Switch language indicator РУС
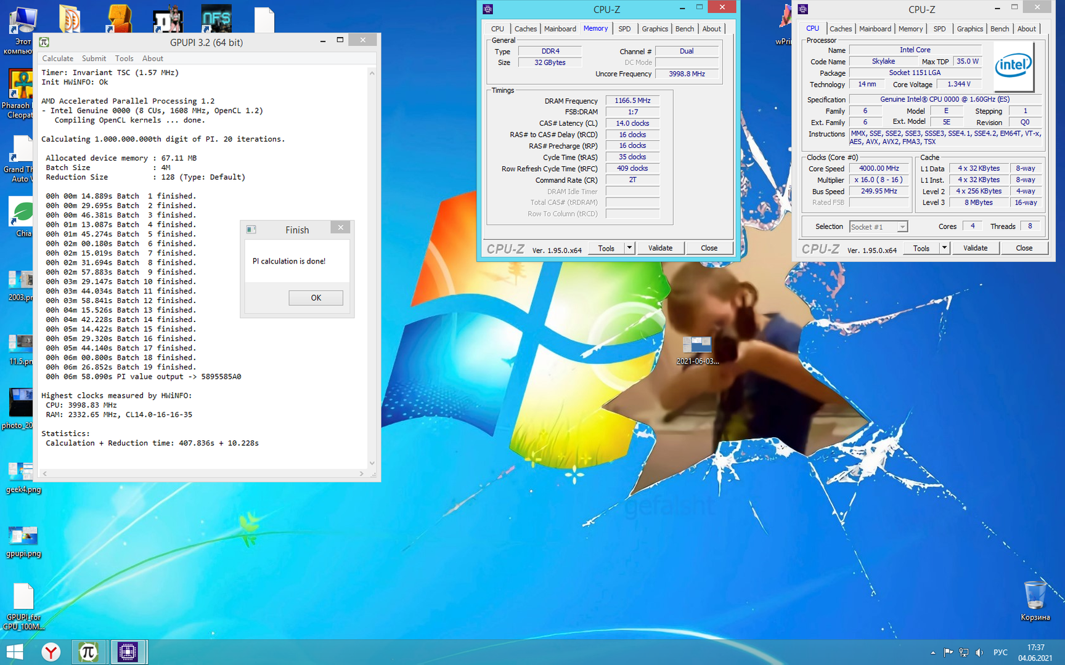 1000,653
